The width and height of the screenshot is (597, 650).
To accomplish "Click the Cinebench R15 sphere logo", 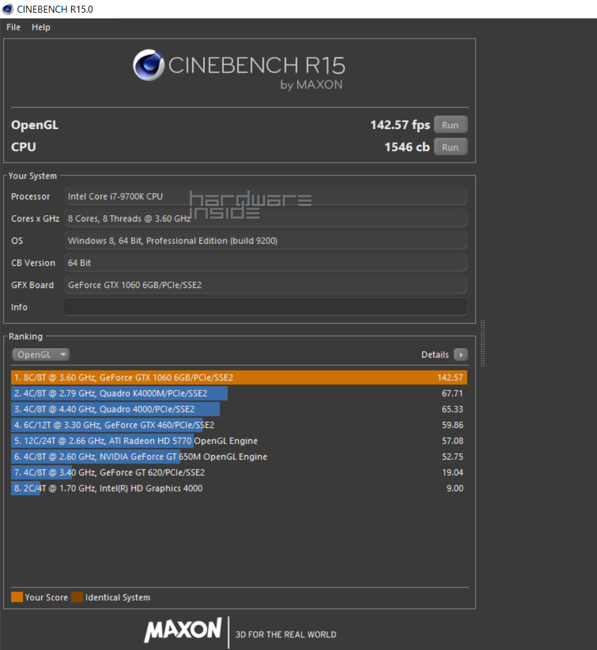I will coord(149,65).
